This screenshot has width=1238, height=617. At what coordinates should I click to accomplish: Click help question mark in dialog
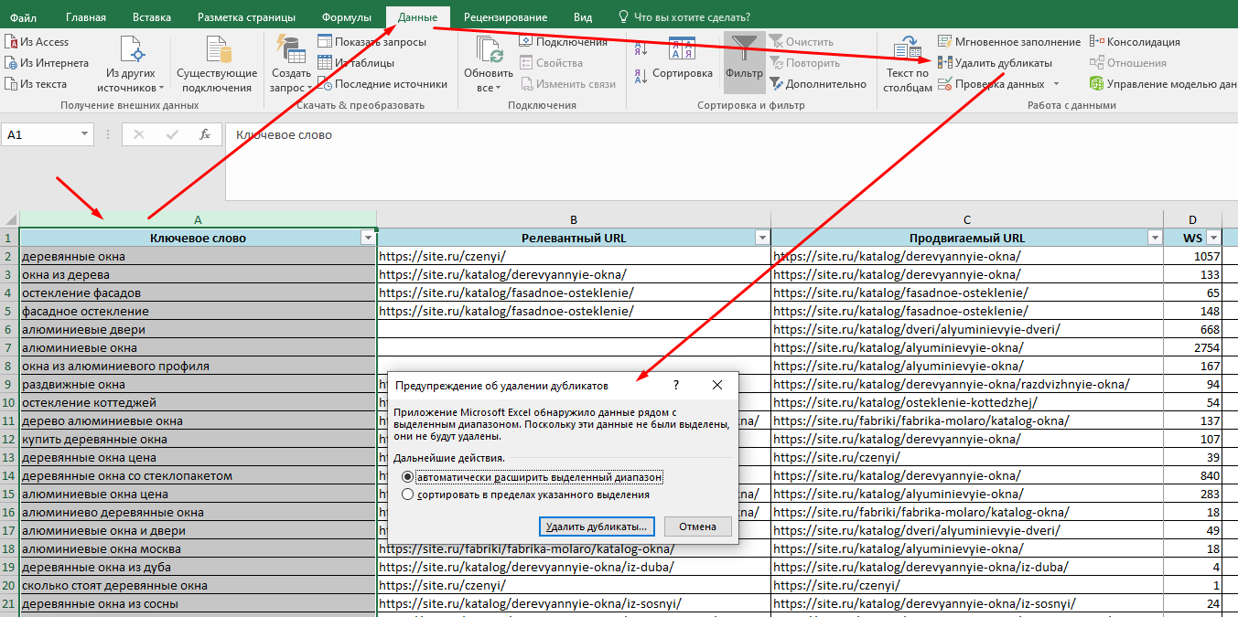click(676, 386)
